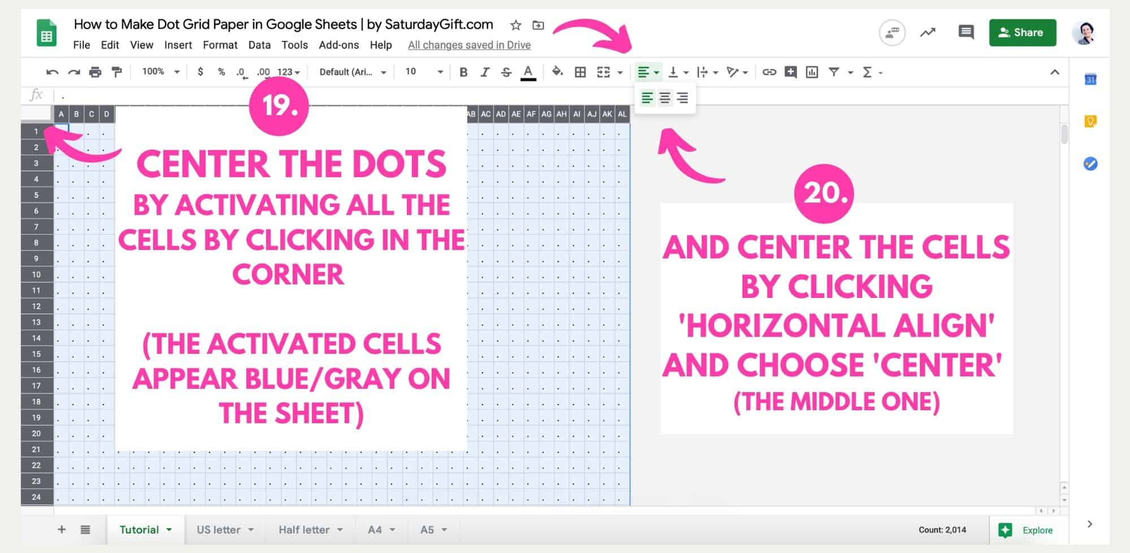Open the Format menu
Screen dimensions: 1130x553
pos(220,45)
